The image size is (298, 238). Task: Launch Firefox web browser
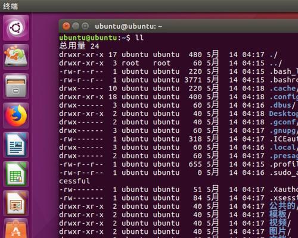16,115
